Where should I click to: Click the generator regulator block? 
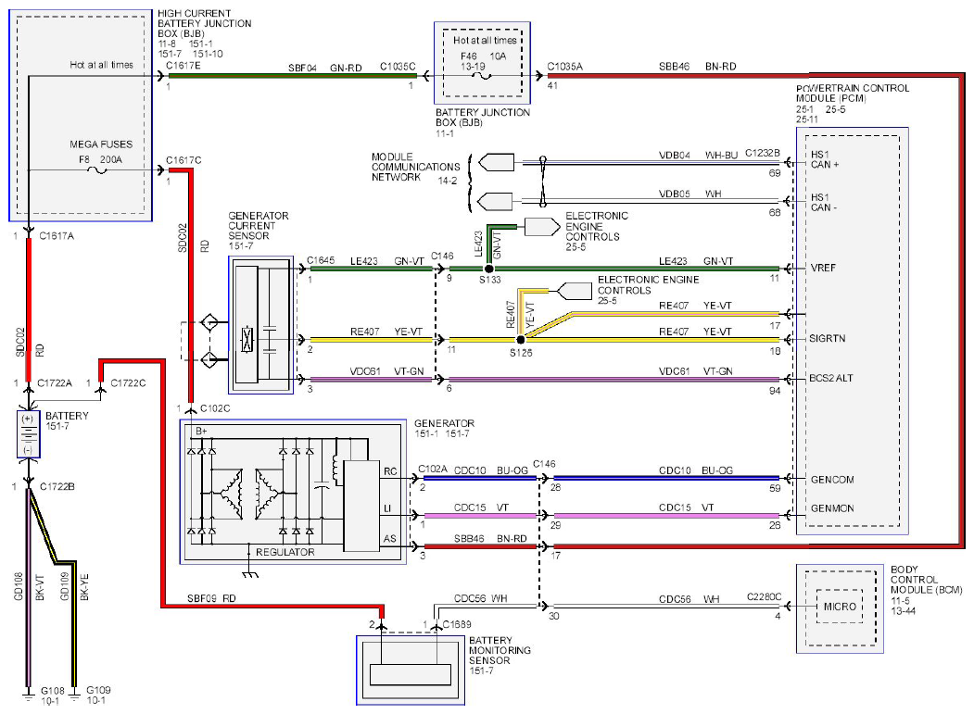point(361,506)
